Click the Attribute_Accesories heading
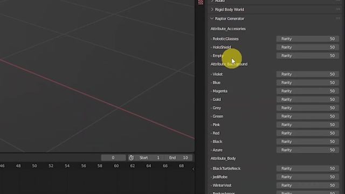Screen dimensions: 345x194 (228, 29)
